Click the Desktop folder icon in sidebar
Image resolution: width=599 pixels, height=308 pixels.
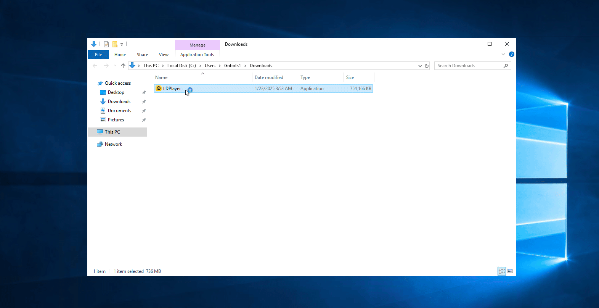tap(103, 92)
